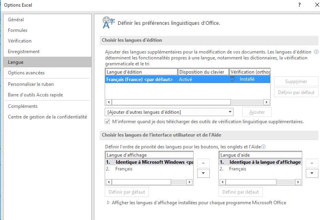Expand 'Afficher les langues d'affichage installées' section
Screen dimensions: 320x220
pos(108,203)
